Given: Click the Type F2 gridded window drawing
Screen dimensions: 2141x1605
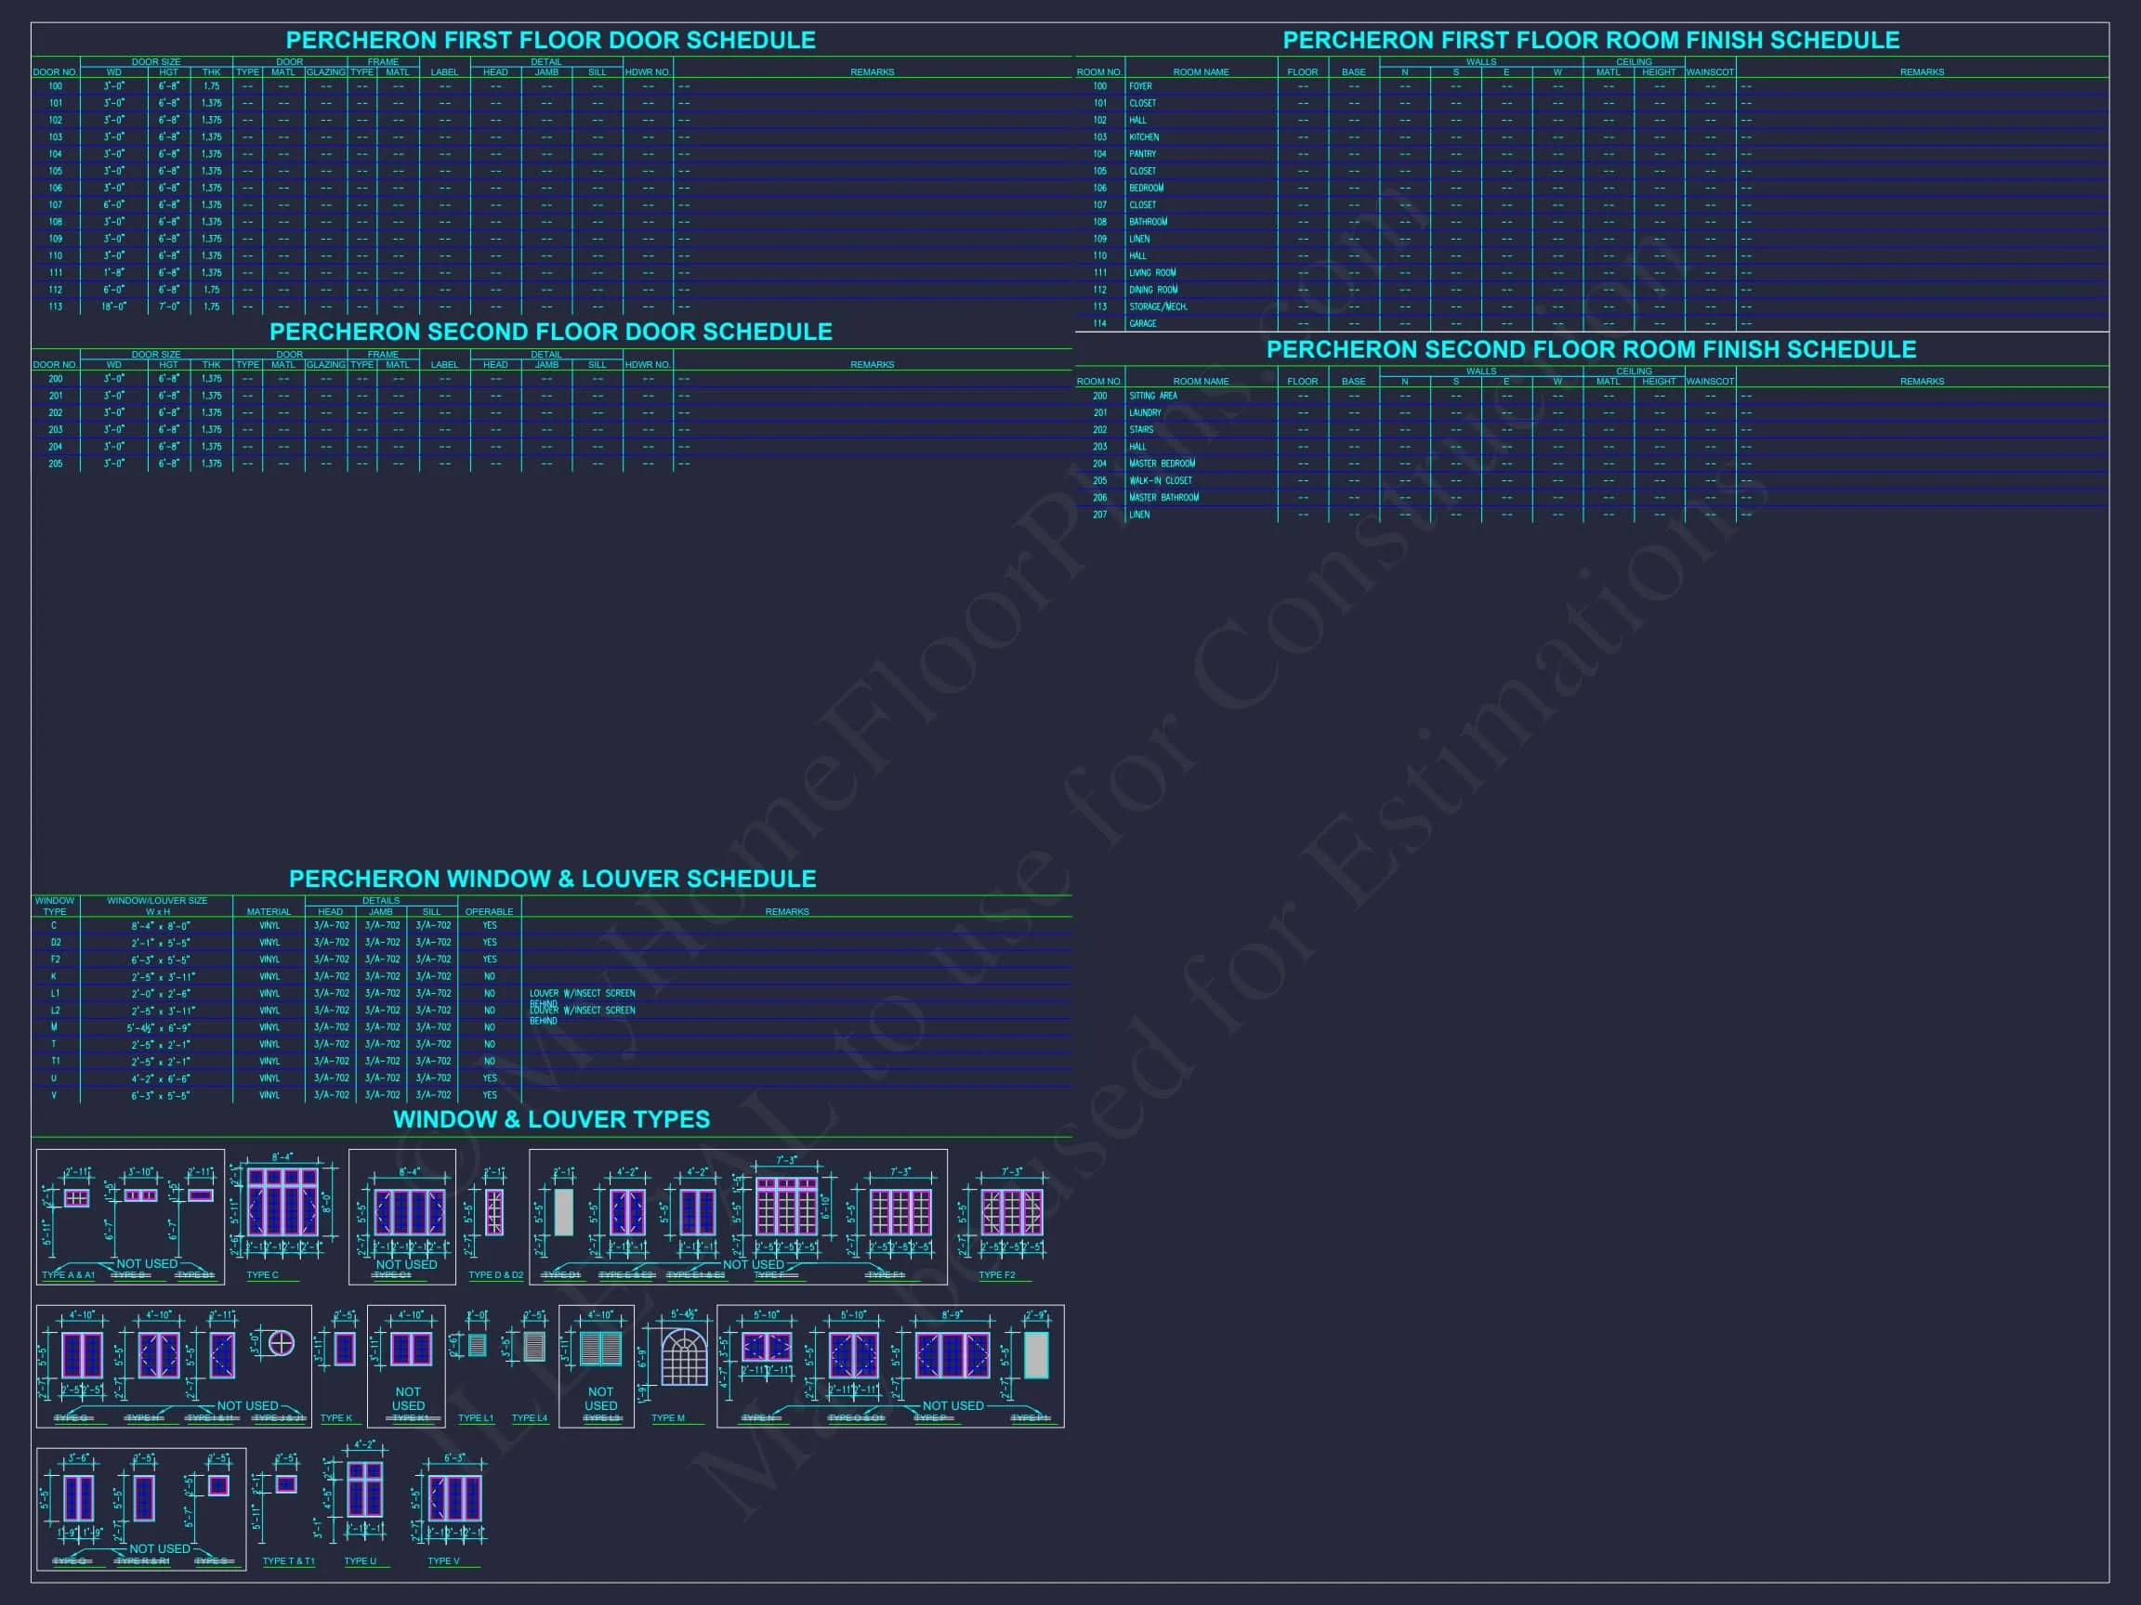Looking at the screenshot, I should 1011,1211.
